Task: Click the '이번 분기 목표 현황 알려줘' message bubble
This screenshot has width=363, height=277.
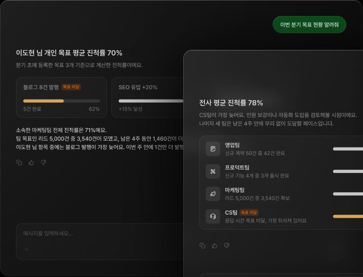Action: (309, 24)
